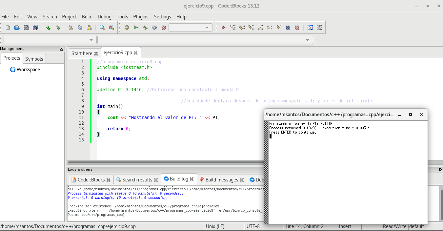
Task: Click the Undo arrow icon
Action: click(x=48, y=28)
